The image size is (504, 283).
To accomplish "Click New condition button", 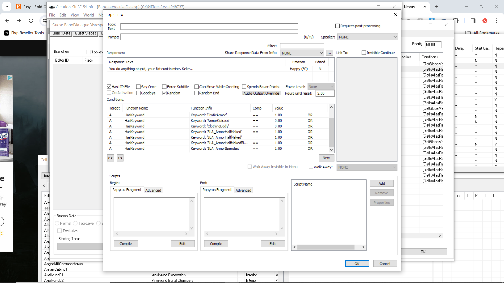I will point(326,158).
